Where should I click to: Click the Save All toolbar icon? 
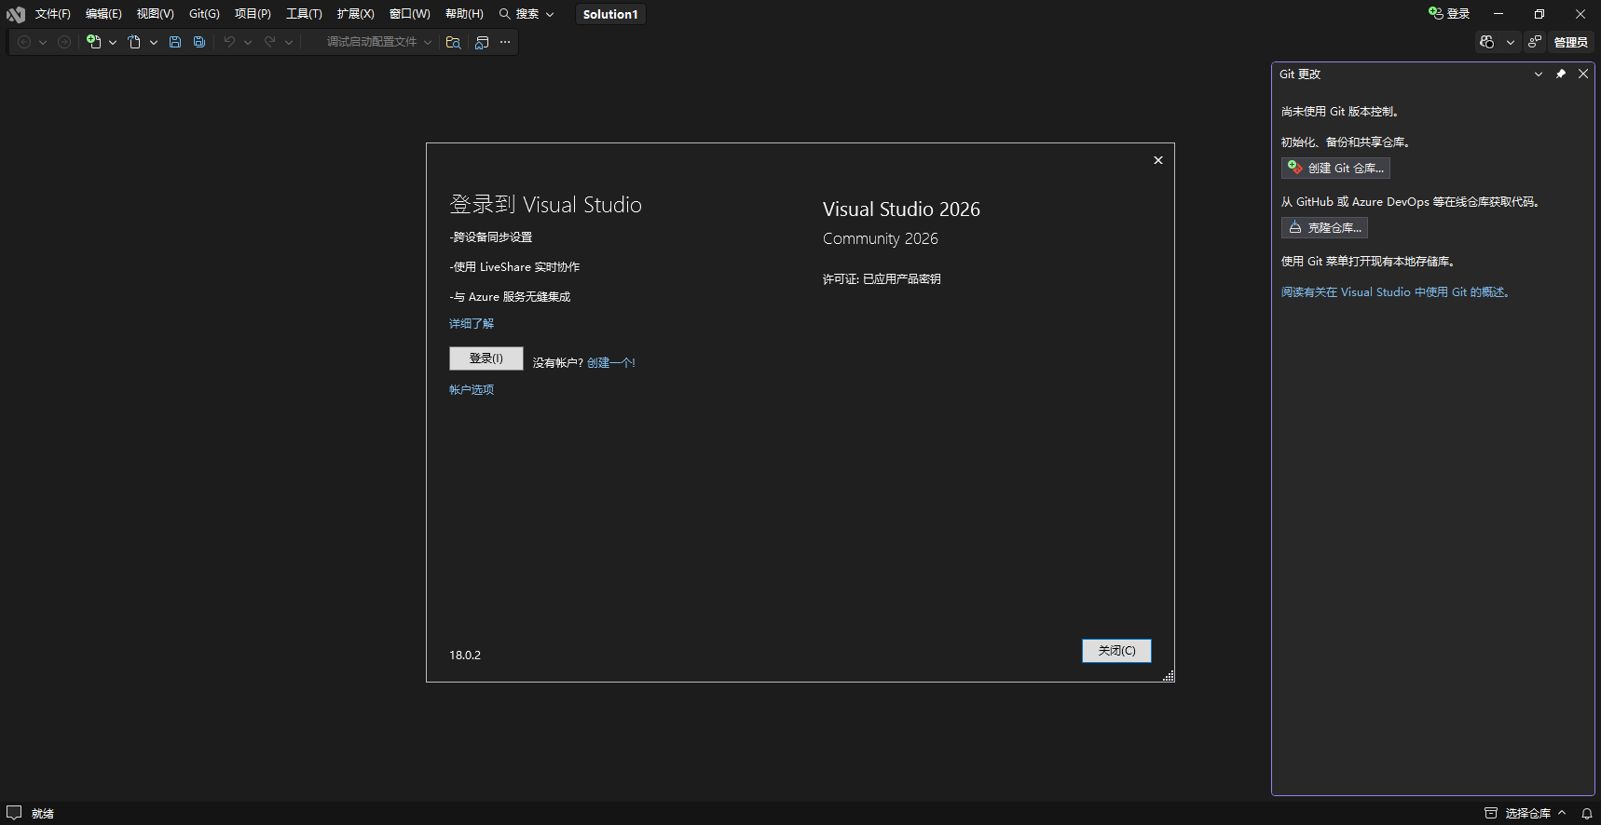point(199,42)
